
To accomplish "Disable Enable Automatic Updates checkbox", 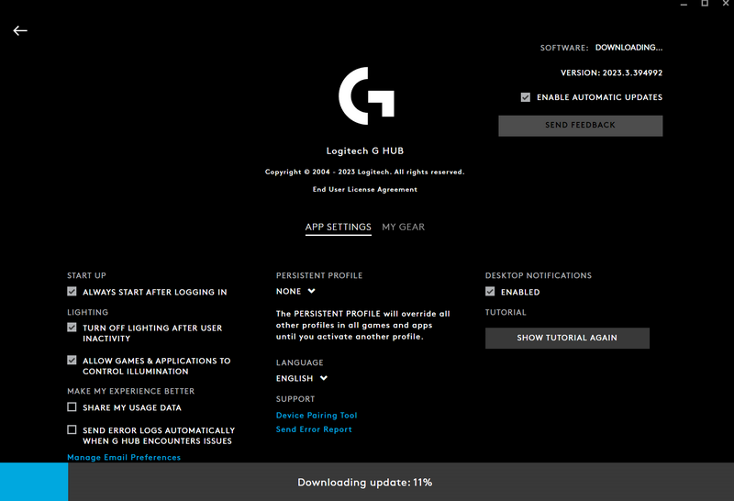I will pyautogui.click(x=526, y=97).
